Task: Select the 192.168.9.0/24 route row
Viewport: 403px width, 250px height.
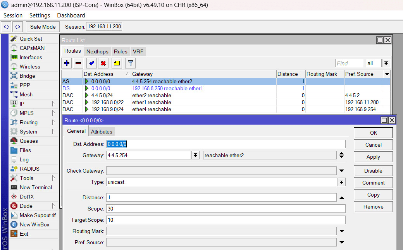Action: coord(226,109)
